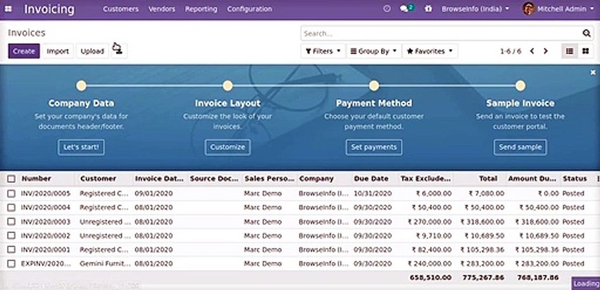Click the Sample Invoice step dot

(x=520, y=85)
